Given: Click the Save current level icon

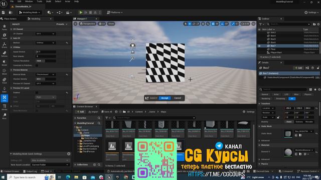Looking at the screenshot, I should pyautogui.click(x=4, y=12).
